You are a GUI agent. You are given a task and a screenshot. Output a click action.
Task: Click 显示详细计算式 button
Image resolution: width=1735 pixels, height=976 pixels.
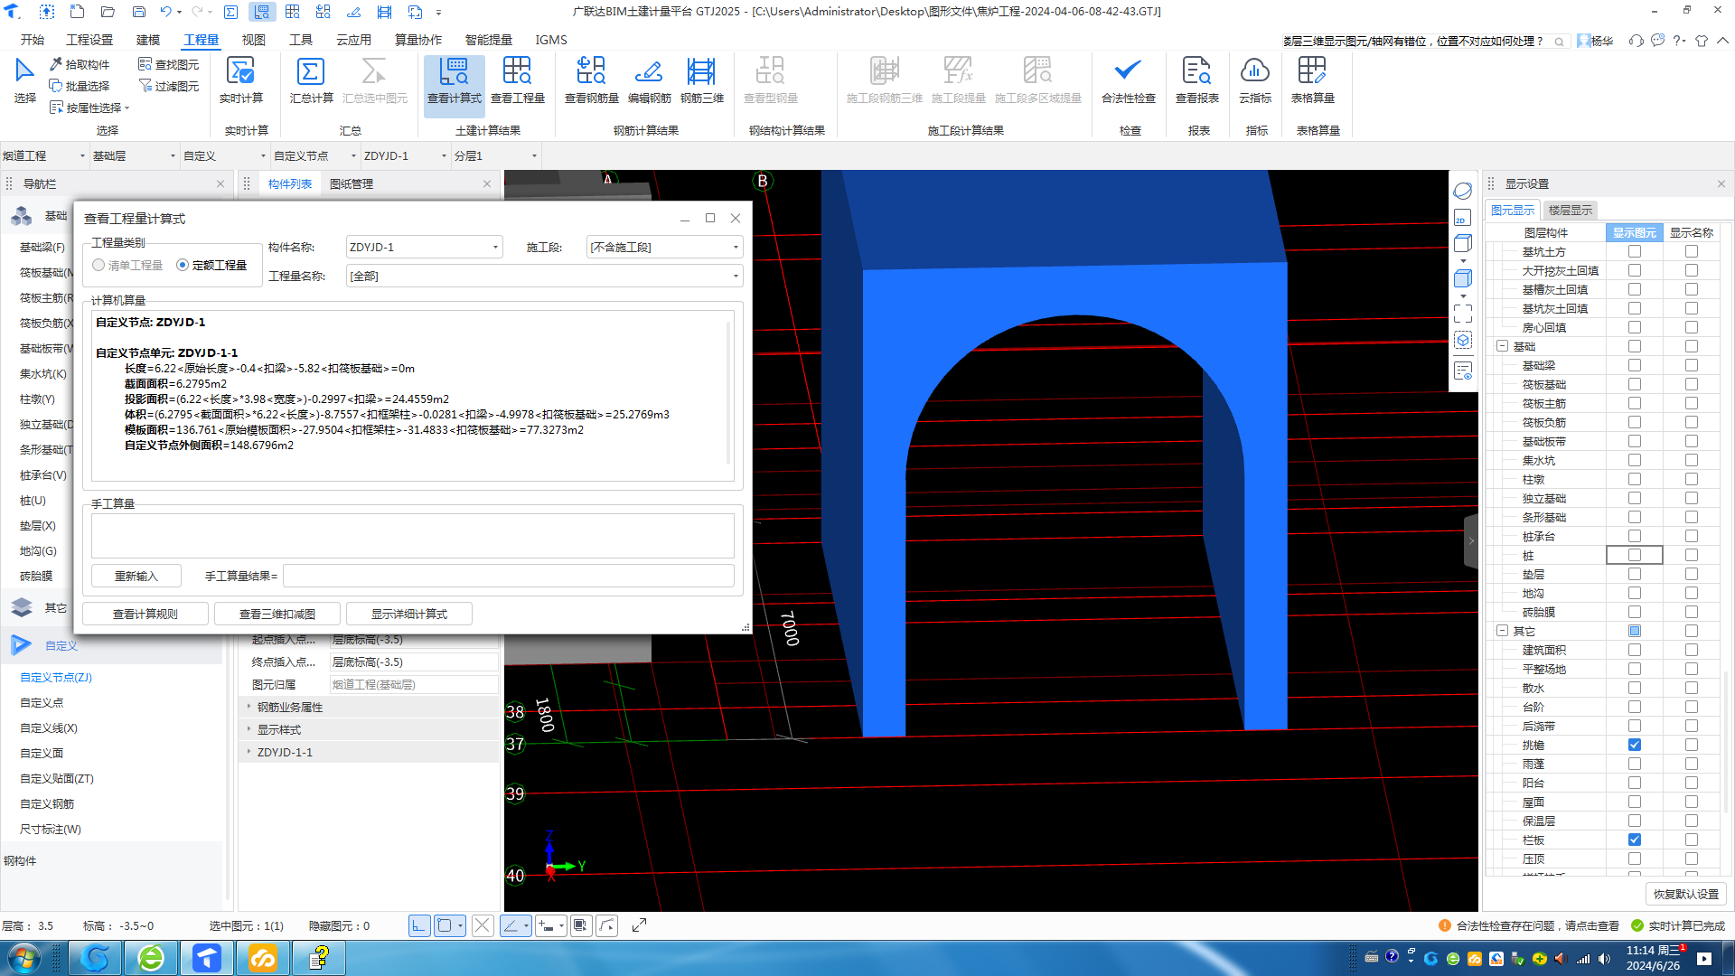pos(408,614)
